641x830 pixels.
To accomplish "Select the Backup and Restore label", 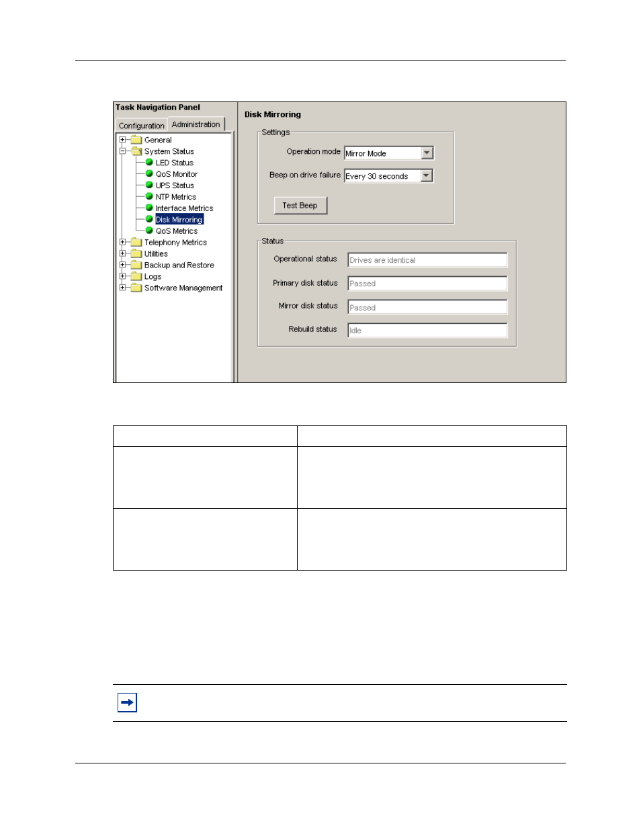I will 179,265.
